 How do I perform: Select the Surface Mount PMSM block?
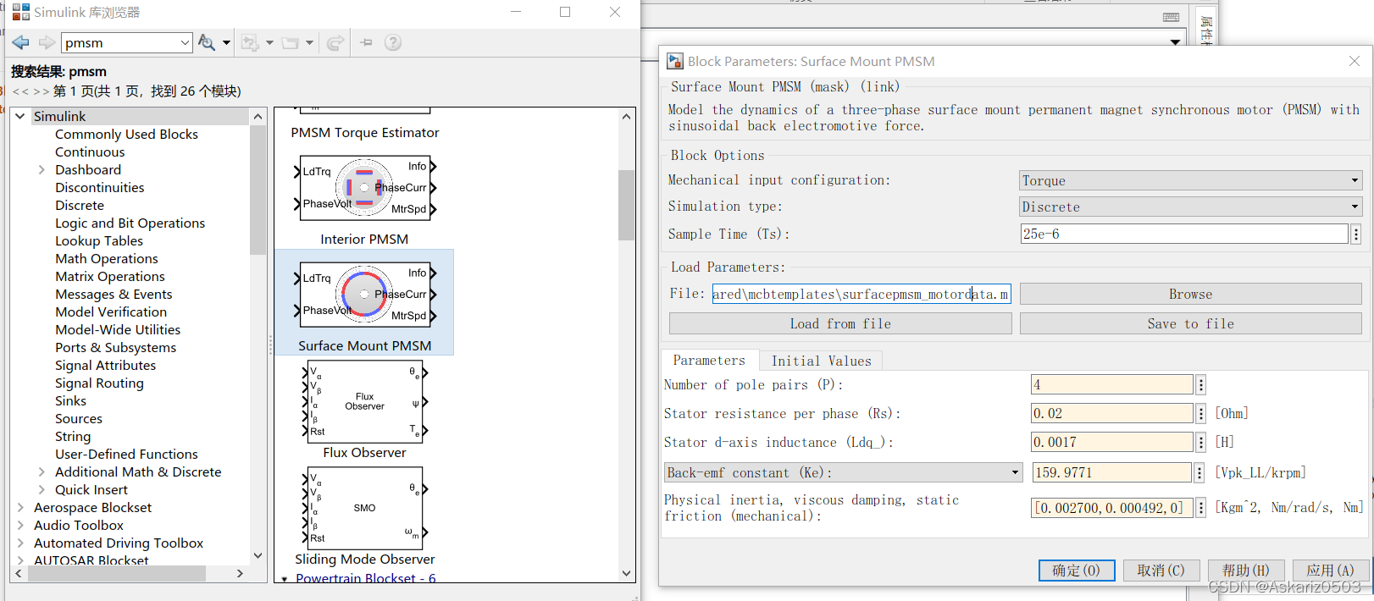[364, 302]
